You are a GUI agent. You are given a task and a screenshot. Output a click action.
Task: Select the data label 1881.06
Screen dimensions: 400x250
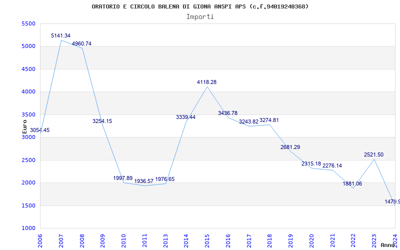352,183
